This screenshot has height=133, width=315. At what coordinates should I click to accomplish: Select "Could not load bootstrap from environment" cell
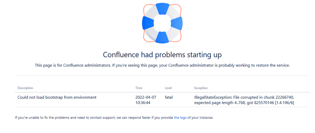57,97
